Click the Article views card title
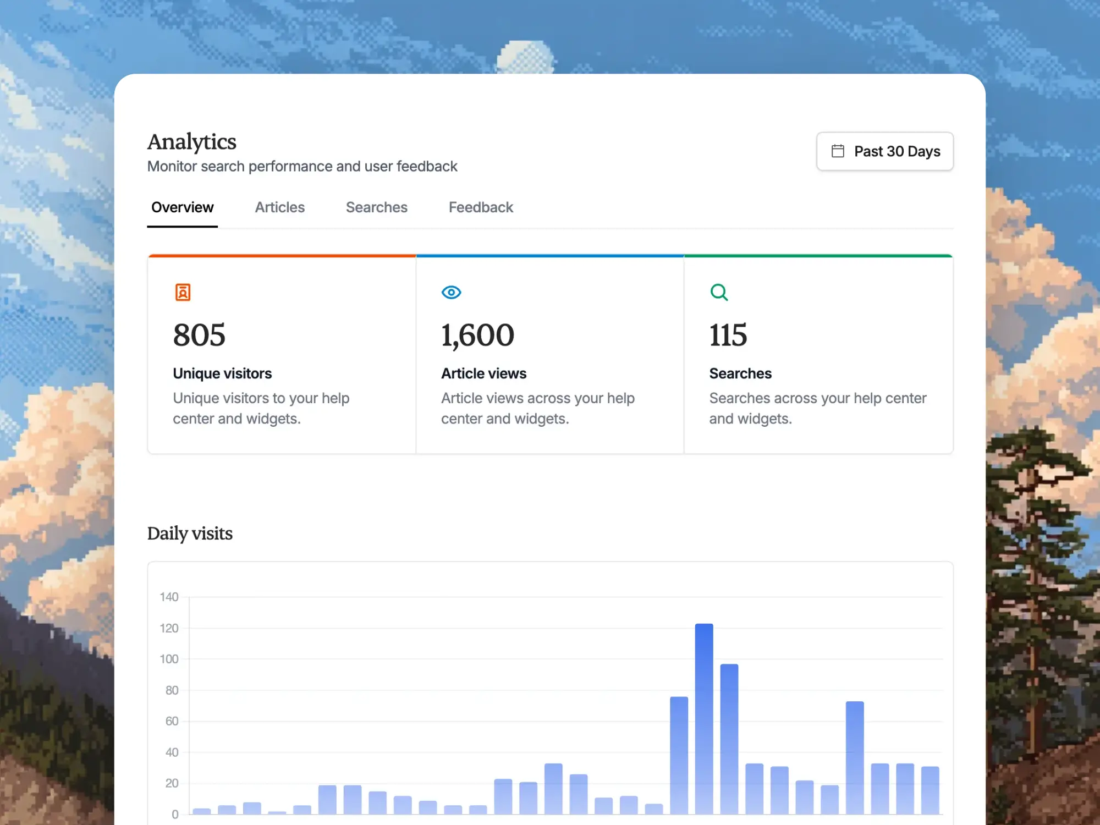 click(483, 373)
